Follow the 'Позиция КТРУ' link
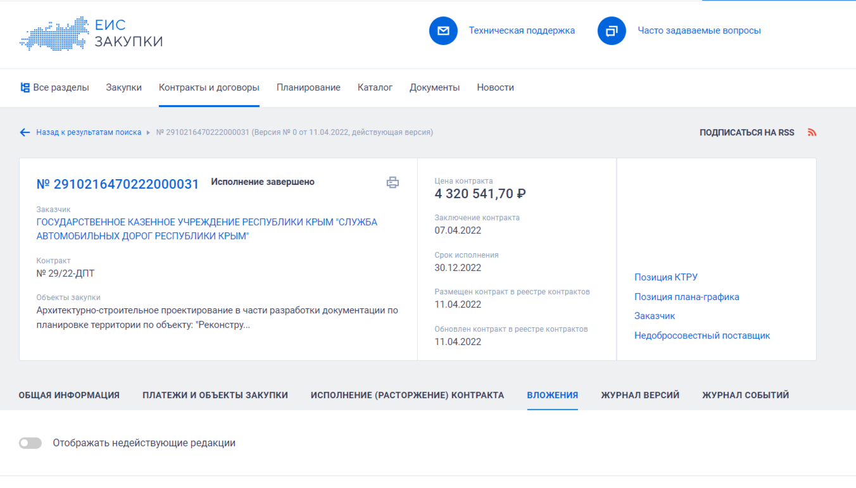This screenshot has width=856, height=488. pyautogui.click(x=666, y=277)
